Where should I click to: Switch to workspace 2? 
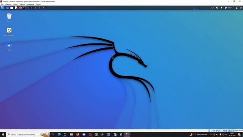(x=35, y=8)
